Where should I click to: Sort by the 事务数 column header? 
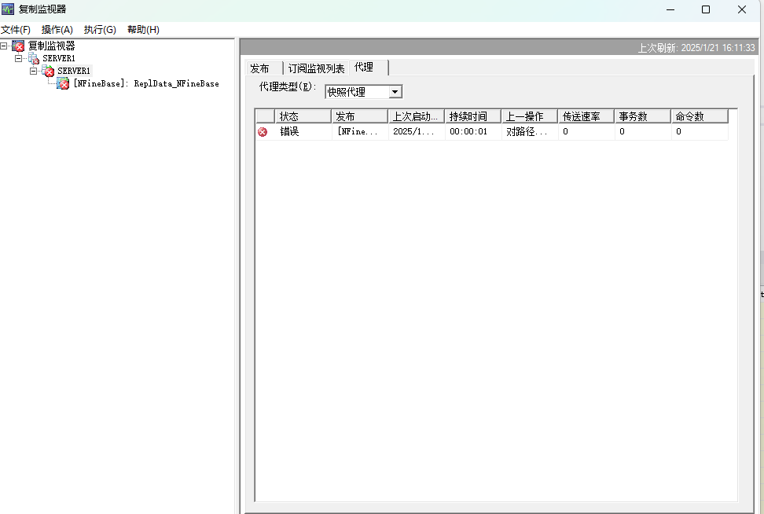click(642, 116)
